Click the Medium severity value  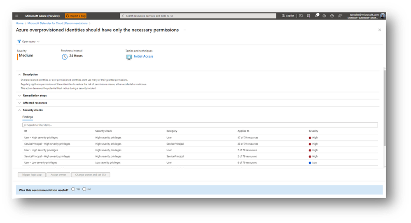point(26,55)
